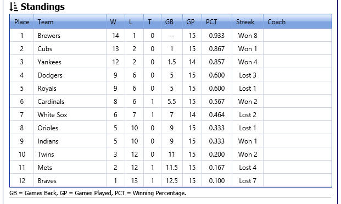Select the Cubs team name
The image size is (341, 204).
tap(45, 49)
